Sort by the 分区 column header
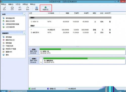The image size is (126, 92). click(x=38, y=13)
